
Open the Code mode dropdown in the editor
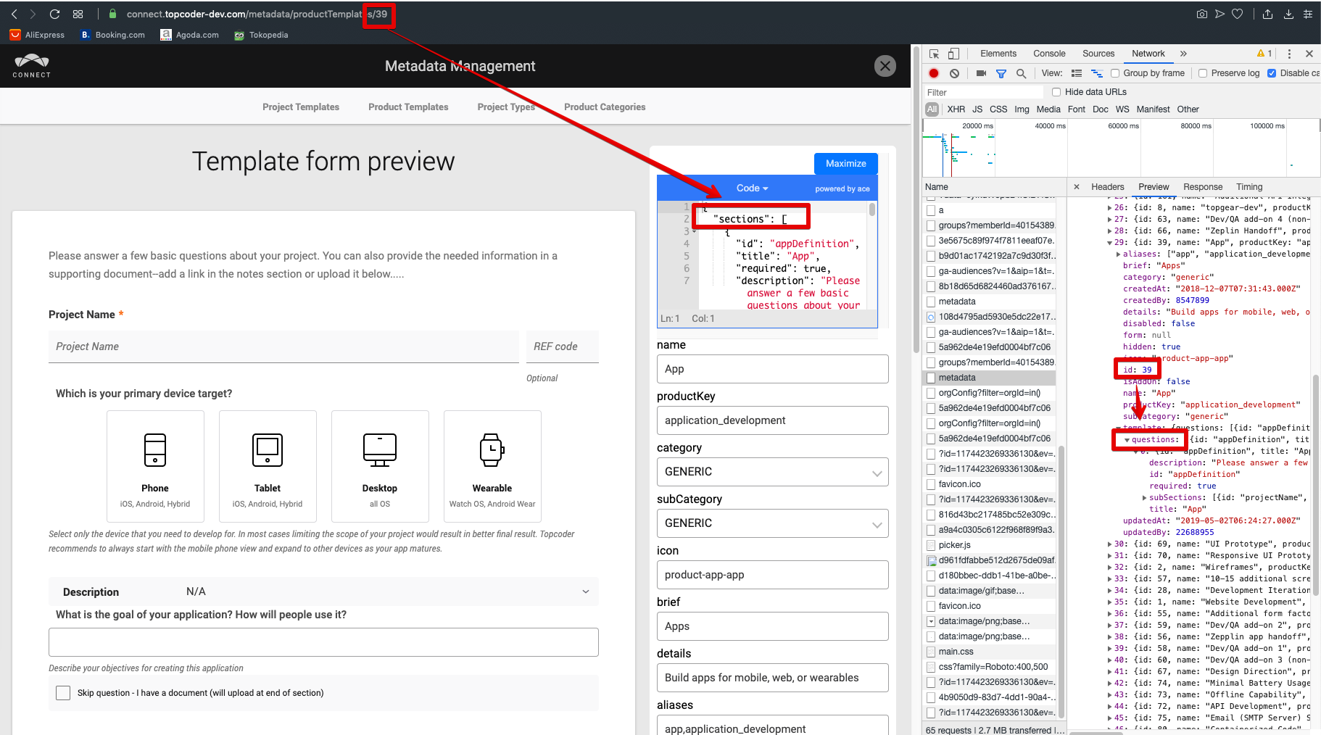(752, 188)
